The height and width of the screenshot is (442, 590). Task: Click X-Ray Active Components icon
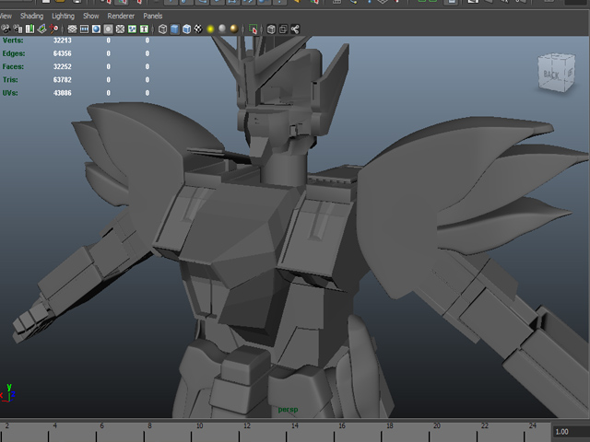(x=283, y=29)
